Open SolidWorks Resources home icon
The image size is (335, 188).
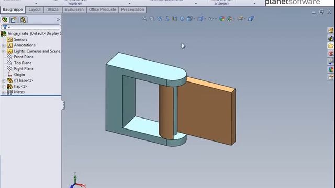[x=331, y=30]
